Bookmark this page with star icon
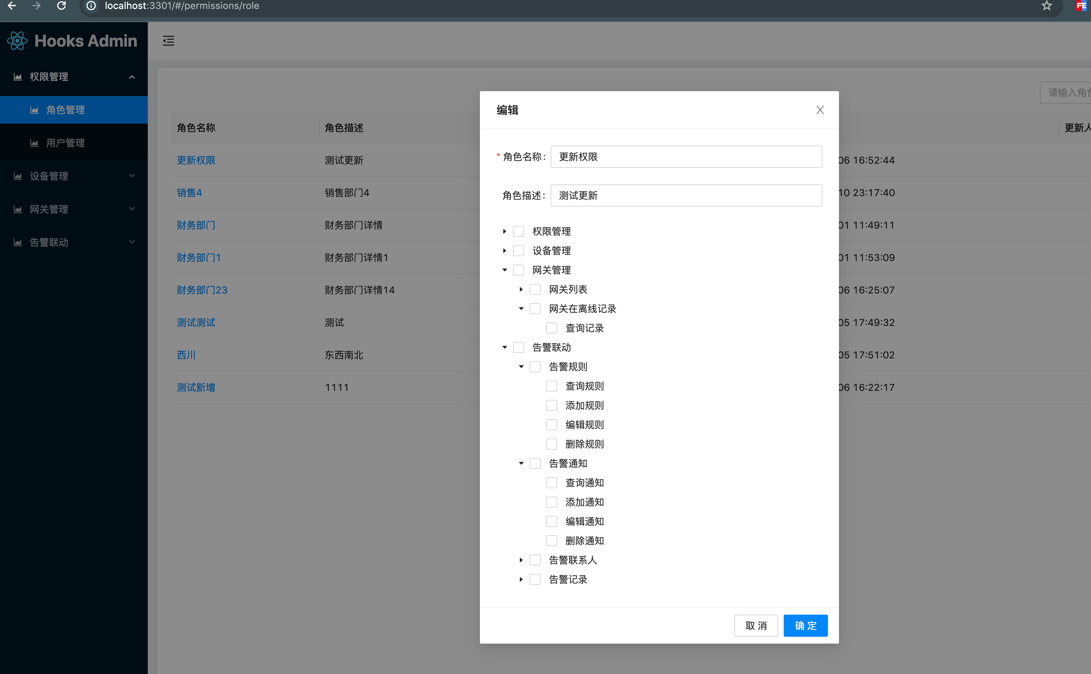This screenshot has height=674, width=1091. pyautogui.click(x=1047, y=6)
